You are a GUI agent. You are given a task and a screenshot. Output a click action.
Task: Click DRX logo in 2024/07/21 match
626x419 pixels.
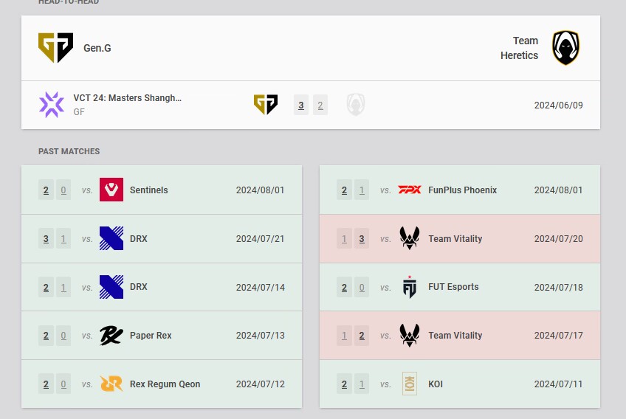click(111, 238)
